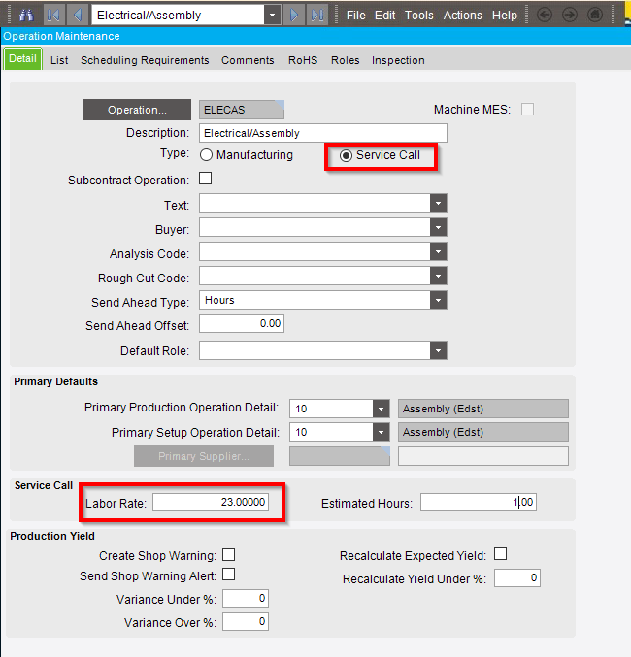The image size is (631, 657).
Task: Expand Primary Production Operation Detail dropdown
Action: (x=381, y=409)
